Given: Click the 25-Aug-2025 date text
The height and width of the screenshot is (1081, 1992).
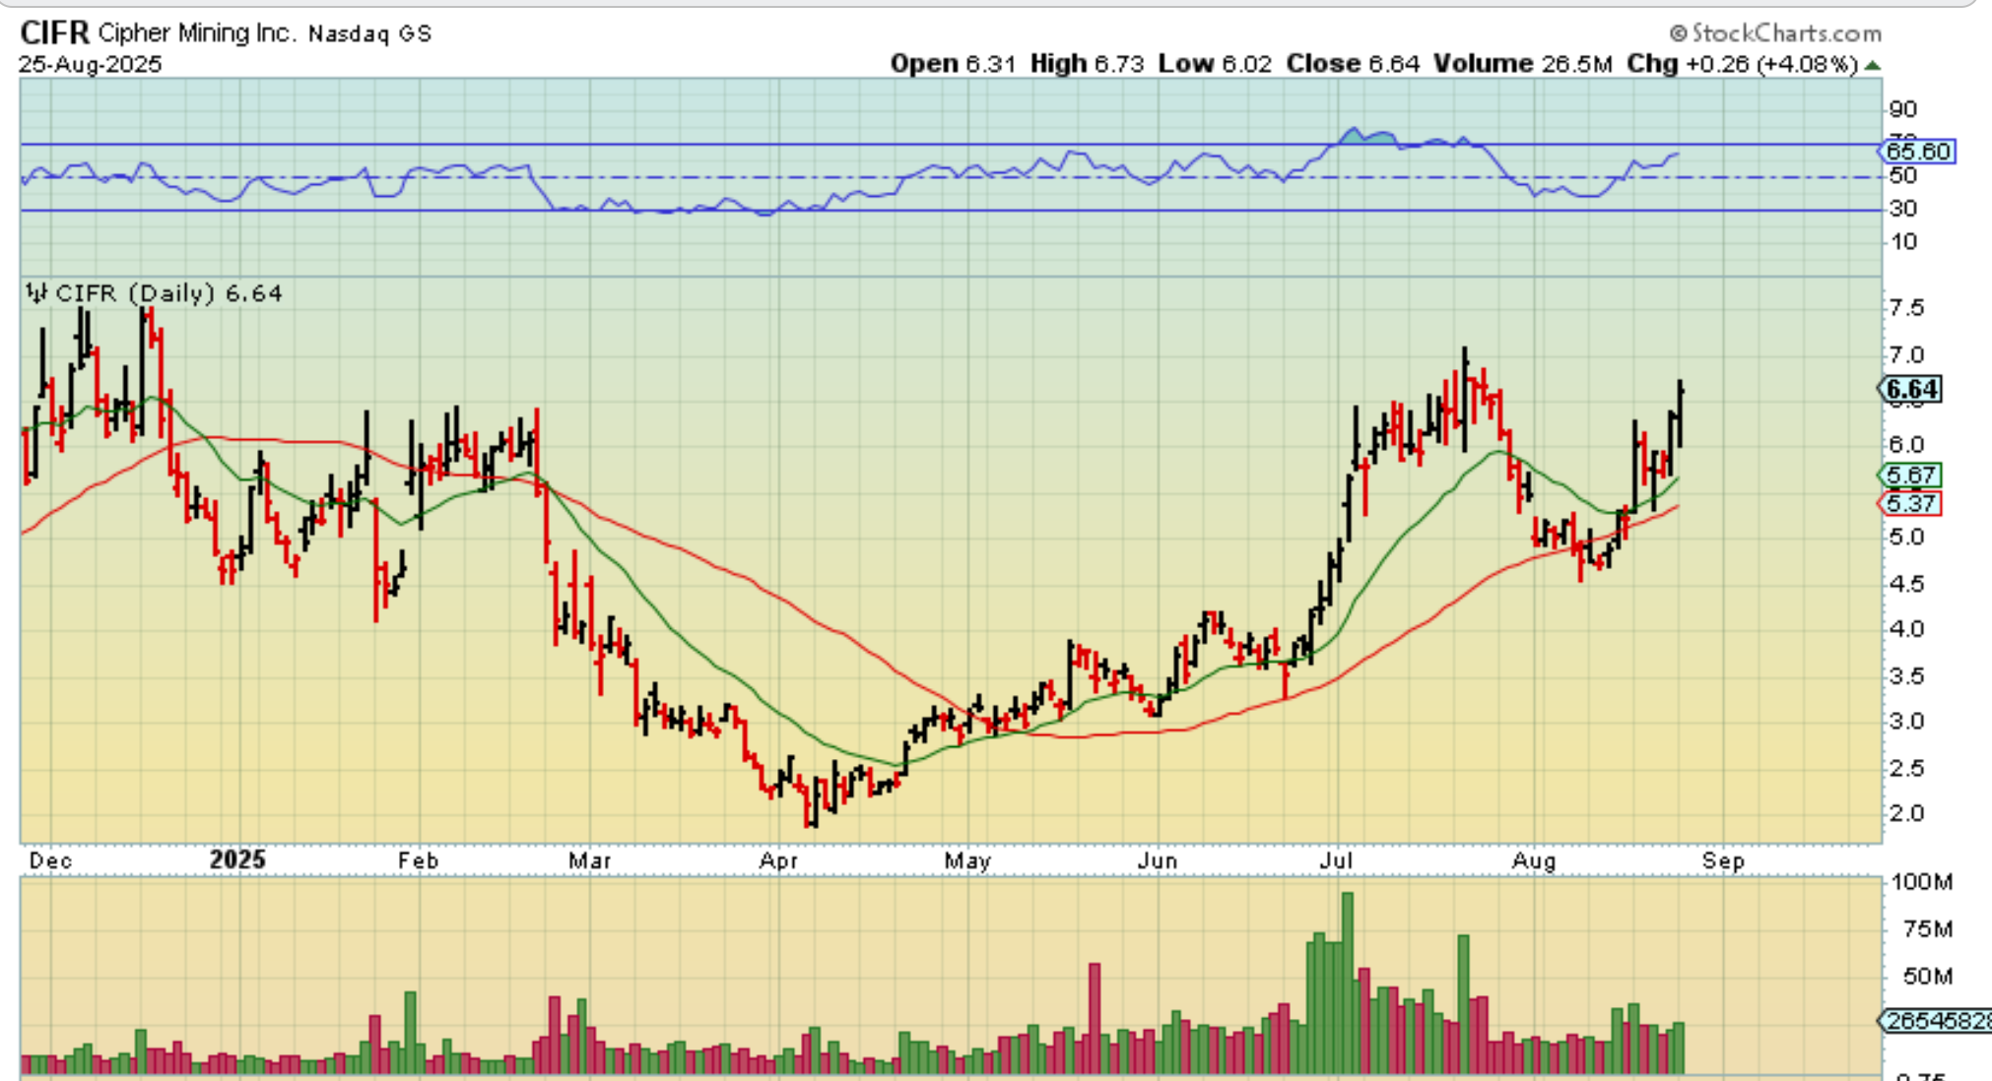Looking at the screenshot, I should tap(90, 65).
